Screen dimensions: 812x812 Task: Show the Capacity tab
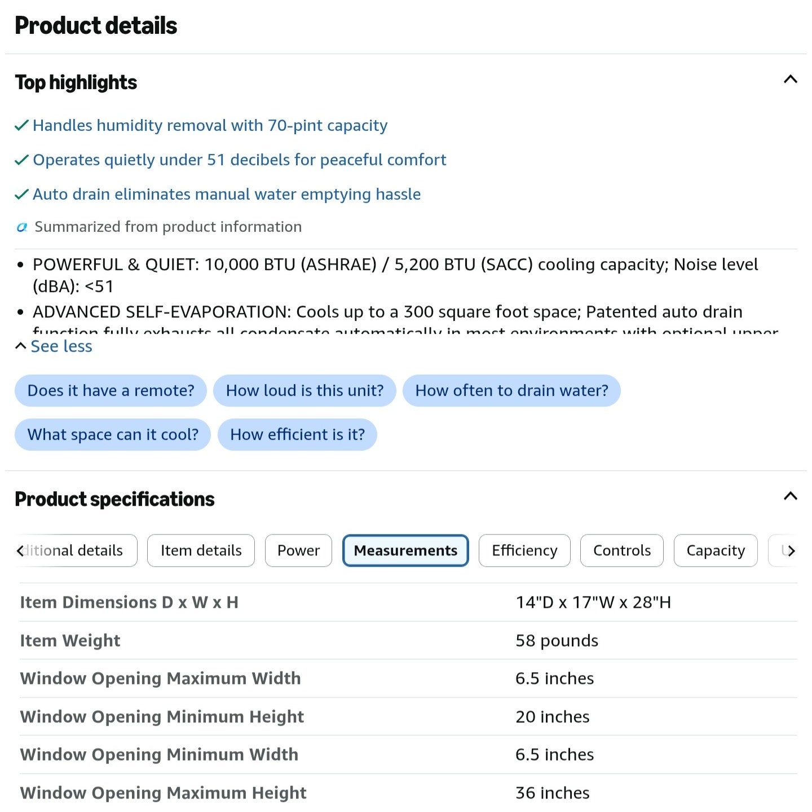point(716,550)
